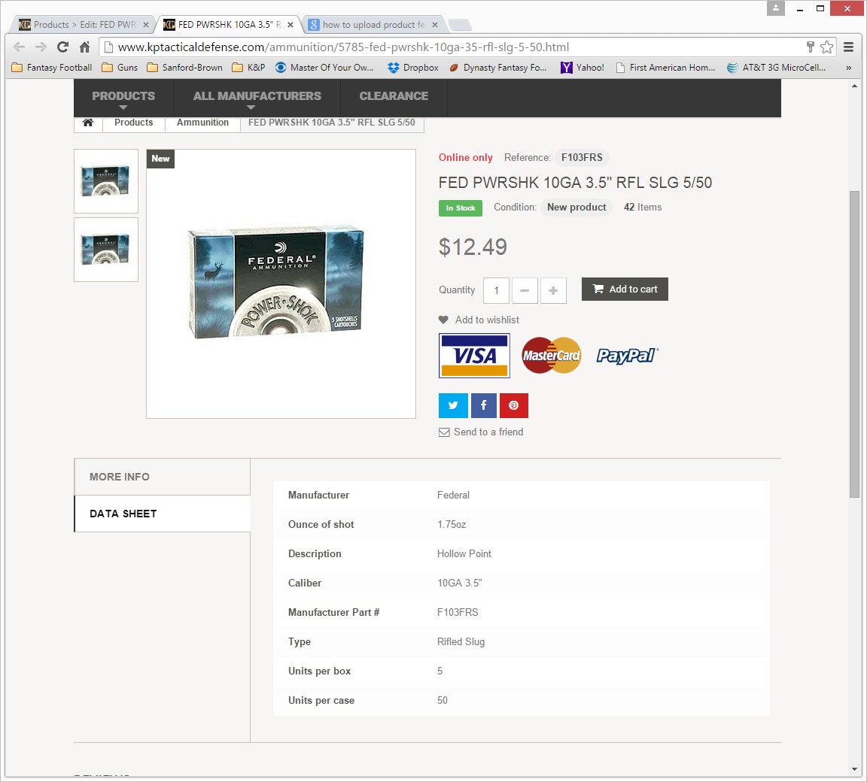Screen dimensions: 867x782
Task: Go back with the browser back arrow
Action: click(x=19, y=47)
